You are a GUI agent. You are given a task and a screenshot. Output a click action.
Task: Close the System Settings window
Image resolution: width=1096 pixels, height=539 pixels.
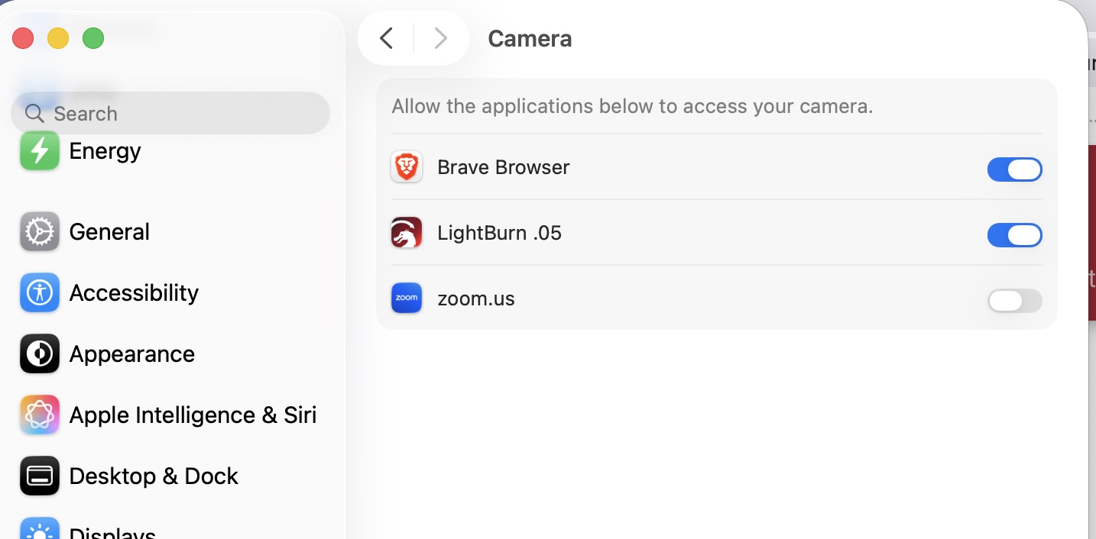[23, 38]
